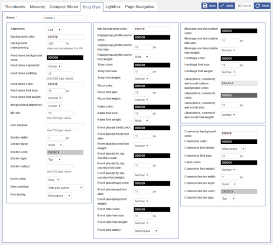Click the Feed name padding field

[60, 74]
